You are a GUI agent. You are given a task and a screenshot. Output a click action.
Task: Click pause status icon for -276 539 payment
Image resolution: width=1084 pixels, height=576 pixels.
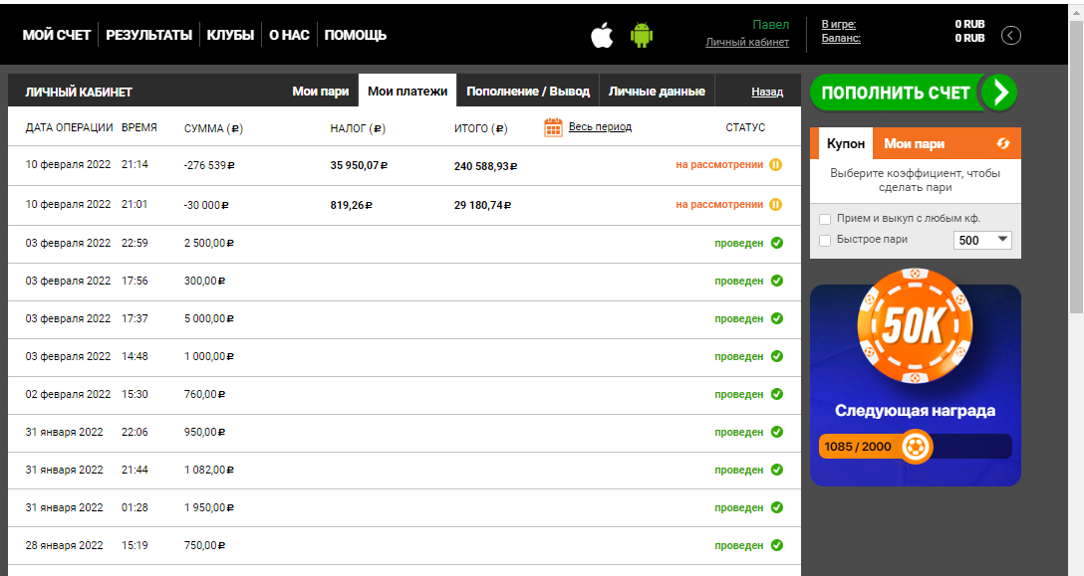[x=775, y=165]
